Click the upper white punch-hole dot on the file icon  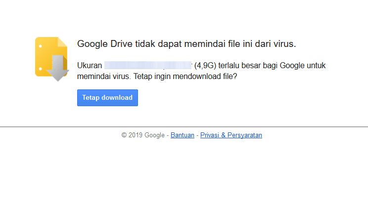[x=41, y=46]
